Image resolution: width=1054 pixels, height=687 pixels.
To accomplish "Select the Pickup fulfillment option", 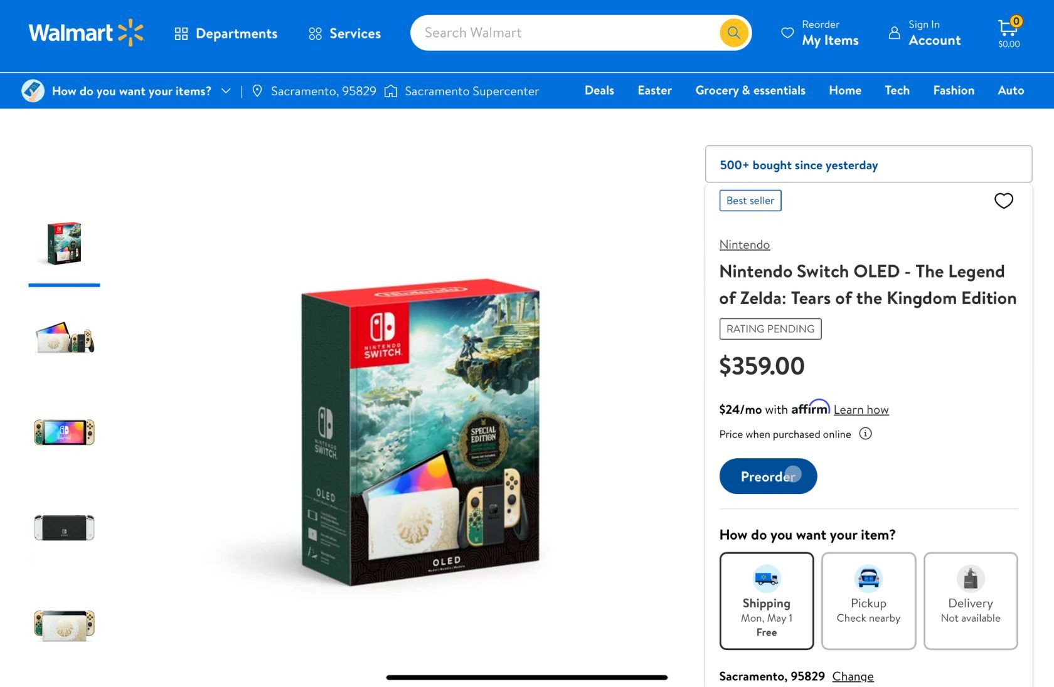I will pos(868,600).
